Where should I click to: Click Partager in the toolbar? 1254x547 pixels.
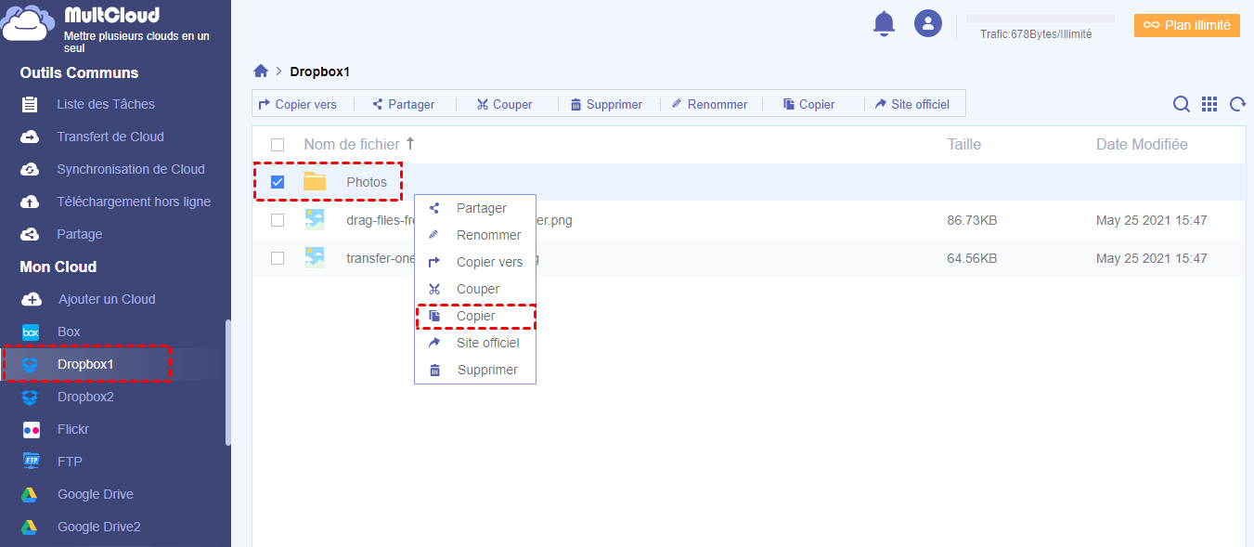tap(404, 104)
